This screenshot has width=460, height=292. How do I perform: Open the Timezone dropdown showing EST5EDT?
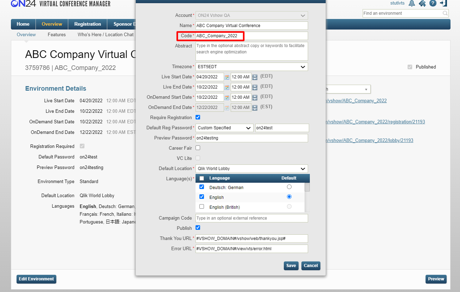point(252,67)
